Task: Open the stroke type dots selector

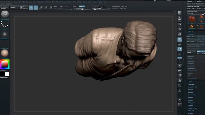Action: point(5,25)
